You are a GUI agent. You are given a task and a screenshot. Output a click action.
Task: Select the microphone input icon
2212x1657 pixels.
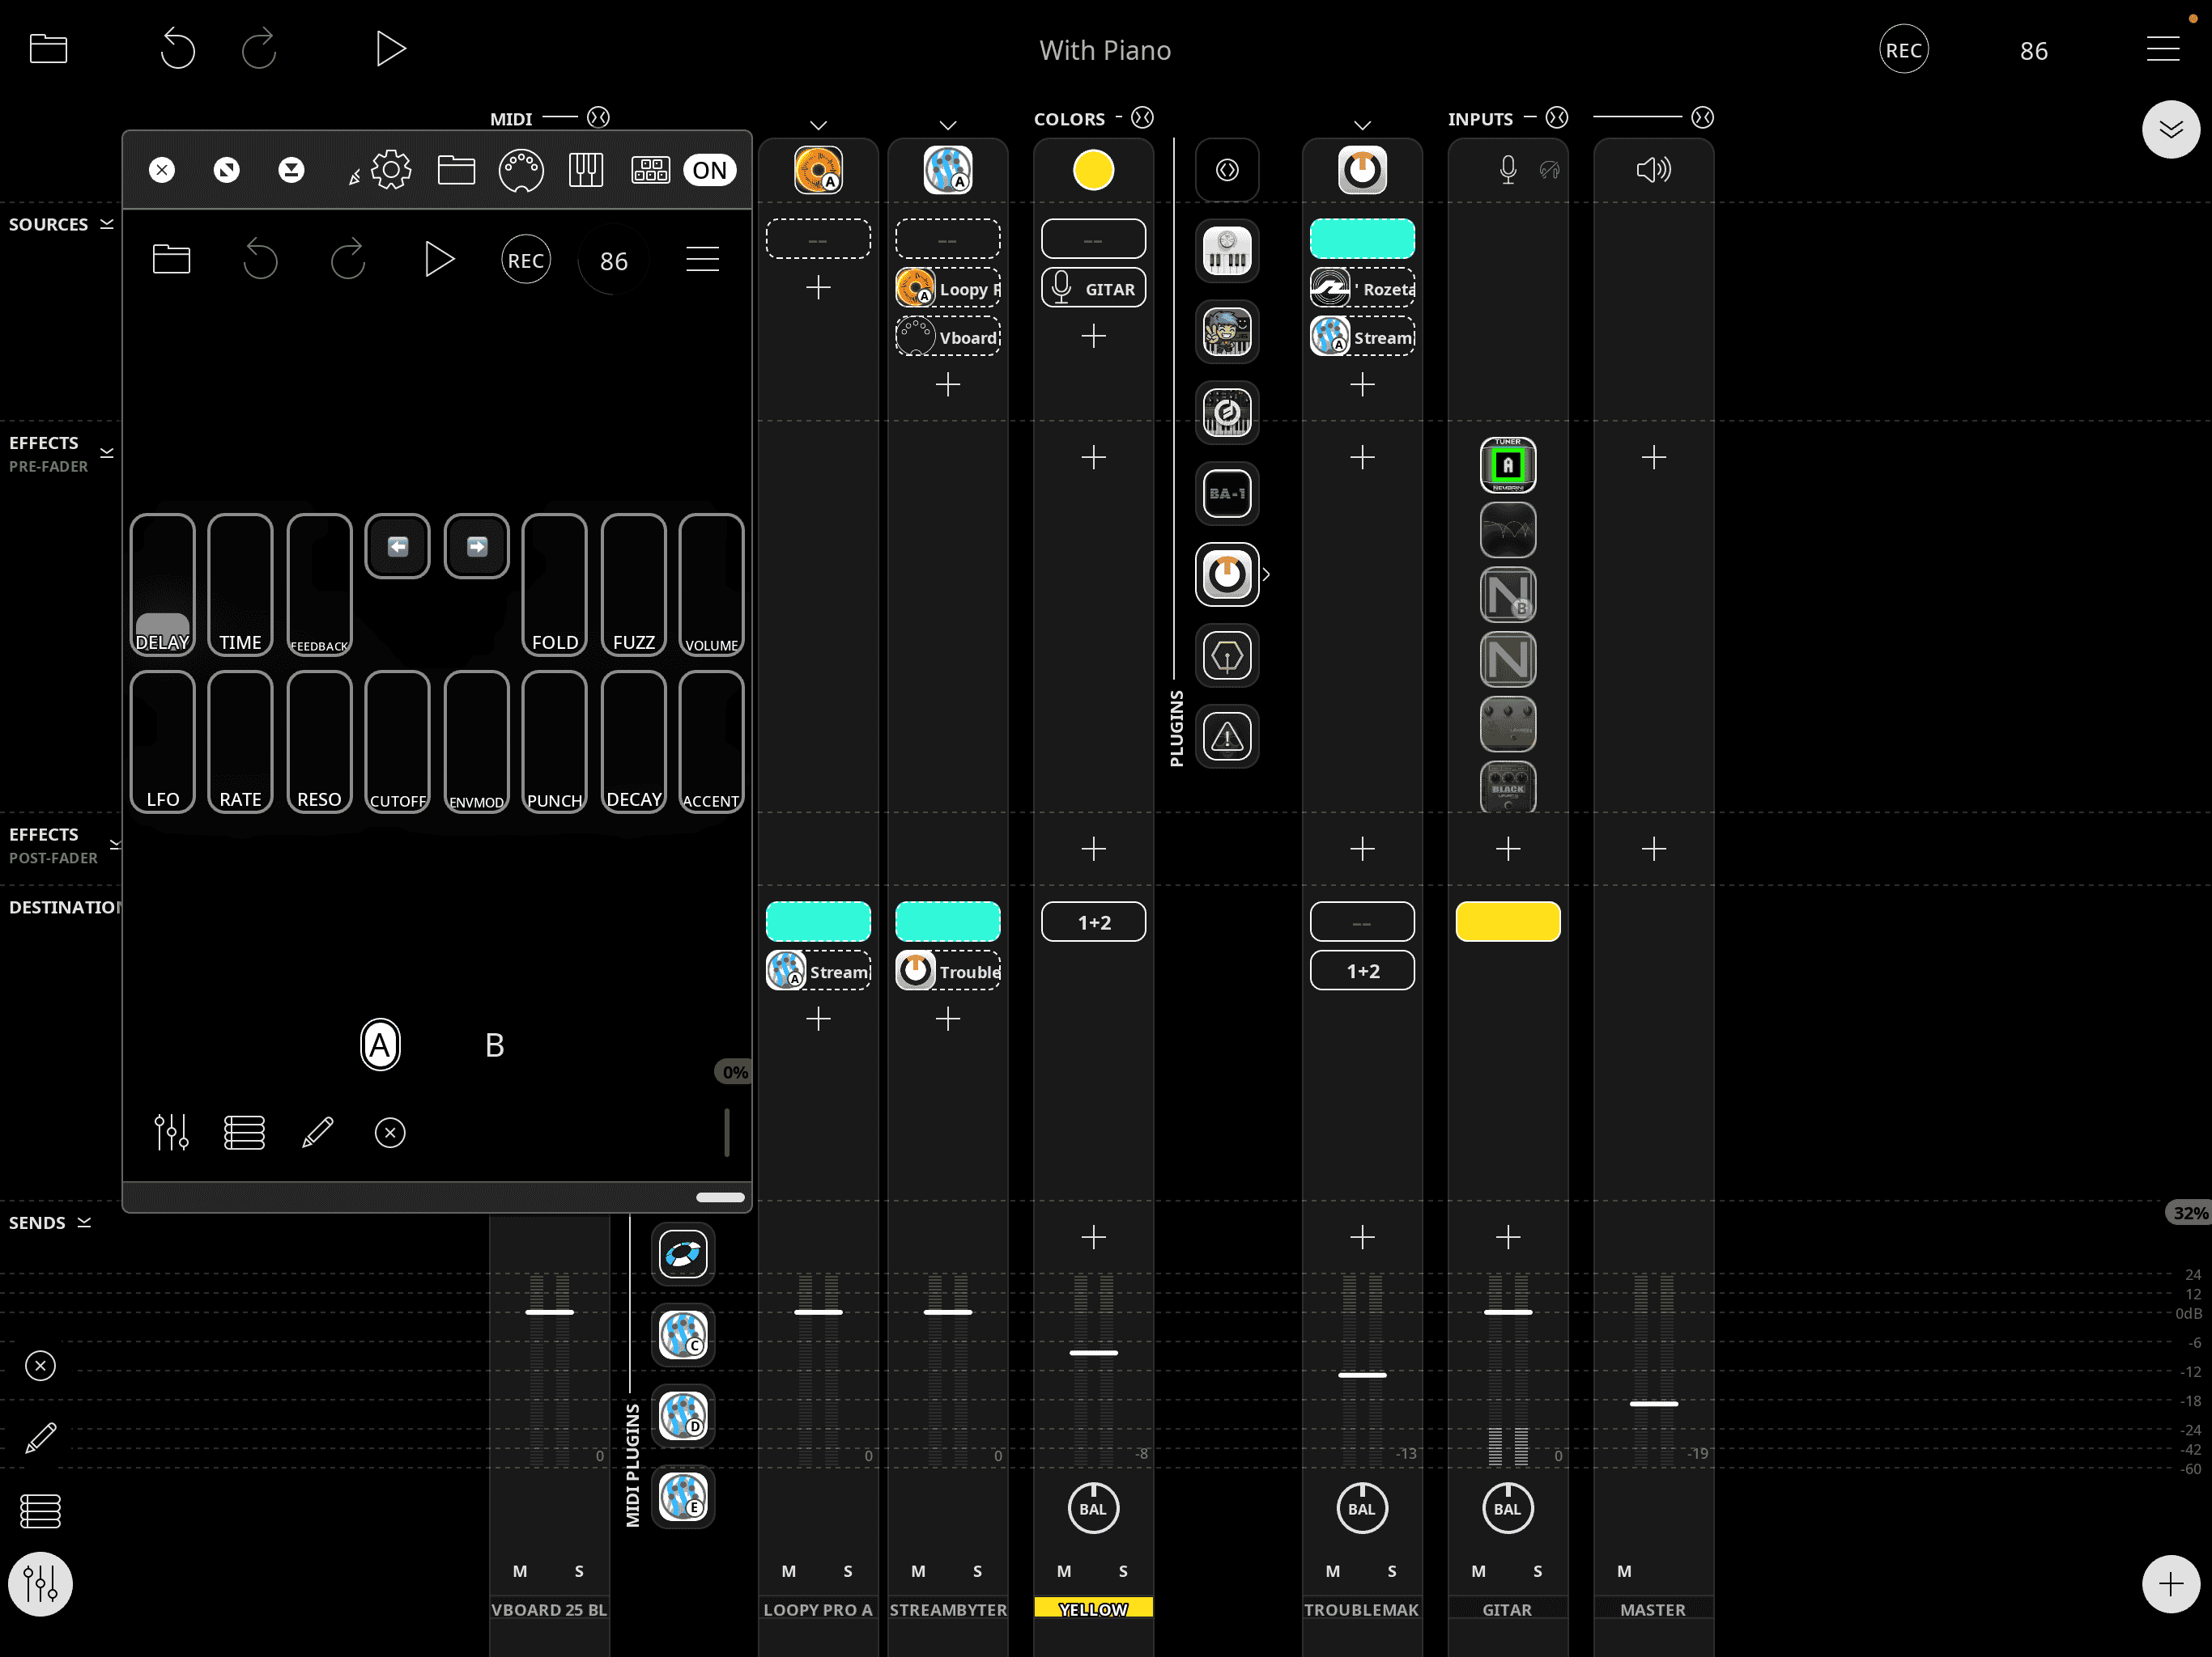(1508, 170)
